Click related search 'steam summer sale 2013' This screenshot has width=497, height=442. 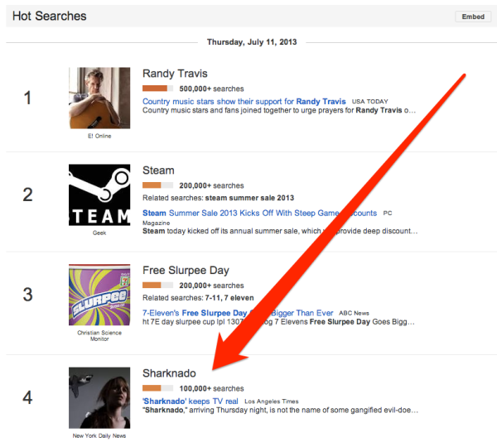pos(249,198)
